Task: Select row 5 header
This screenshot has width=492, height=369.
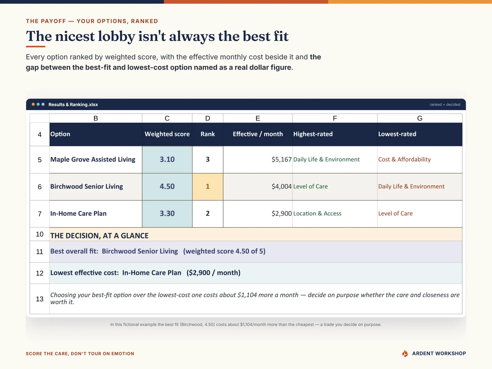Action: tap(40, 160)
